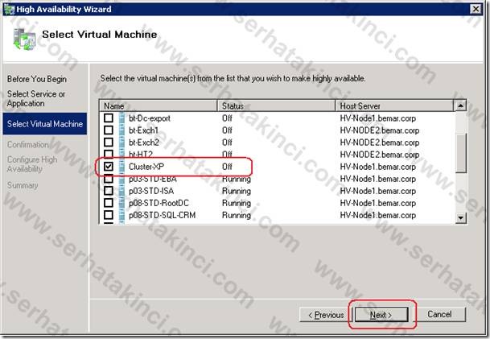Click the VM icon beside Cluster-XP
The height and width of the screenshot is (339, 490).
tap(121, 167)
